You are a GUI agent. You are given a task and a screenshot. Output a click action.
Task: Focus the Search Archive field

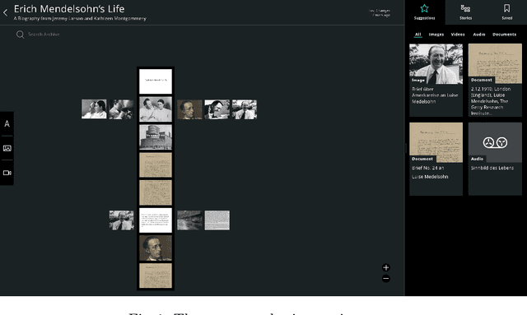44,35
